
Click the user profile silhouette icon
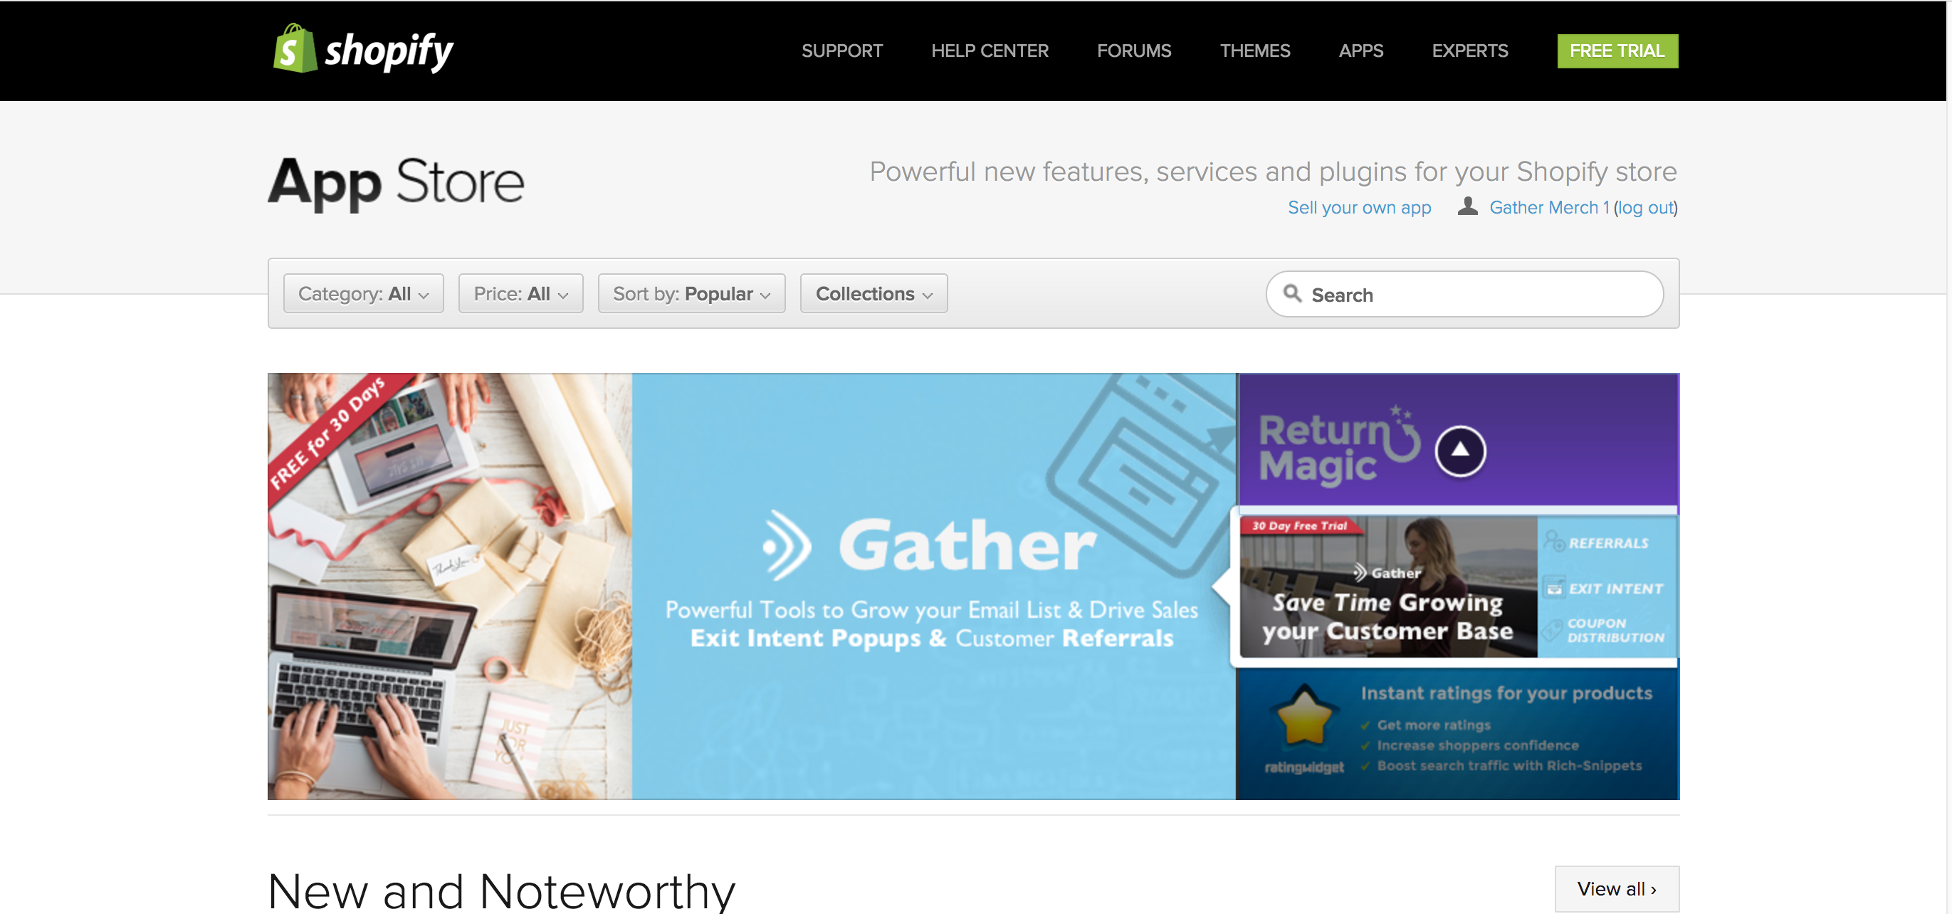(x=1468, y=206)
